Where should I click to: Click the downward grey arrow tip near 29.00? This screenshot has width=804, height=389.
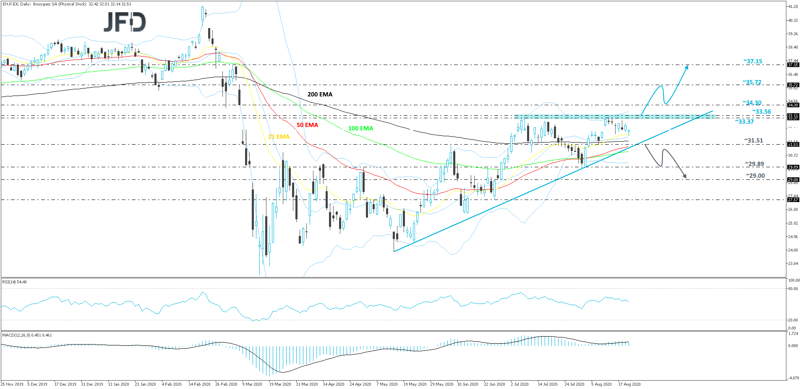tap(685, 177)
